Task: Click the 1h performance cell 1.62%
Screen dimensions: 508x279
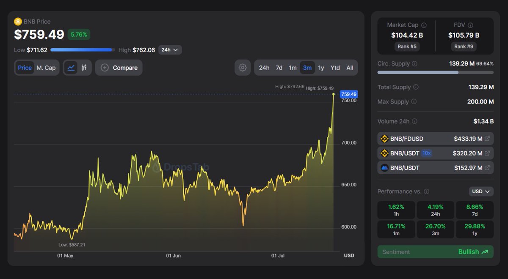Action: (x=396, y=210)
